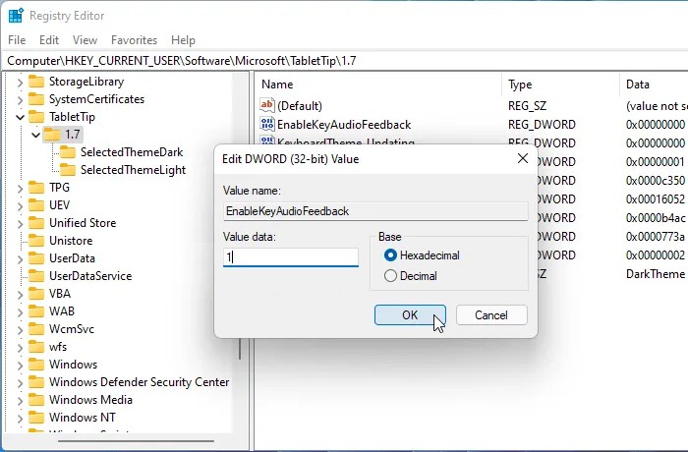This screenshot has height=452, width=688.
Task: Confirm the DWORD edit with OK
Action: pos(410,315)
